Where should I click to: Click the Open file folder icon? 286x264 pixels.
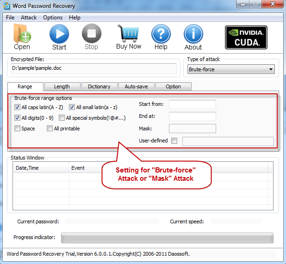22,34
